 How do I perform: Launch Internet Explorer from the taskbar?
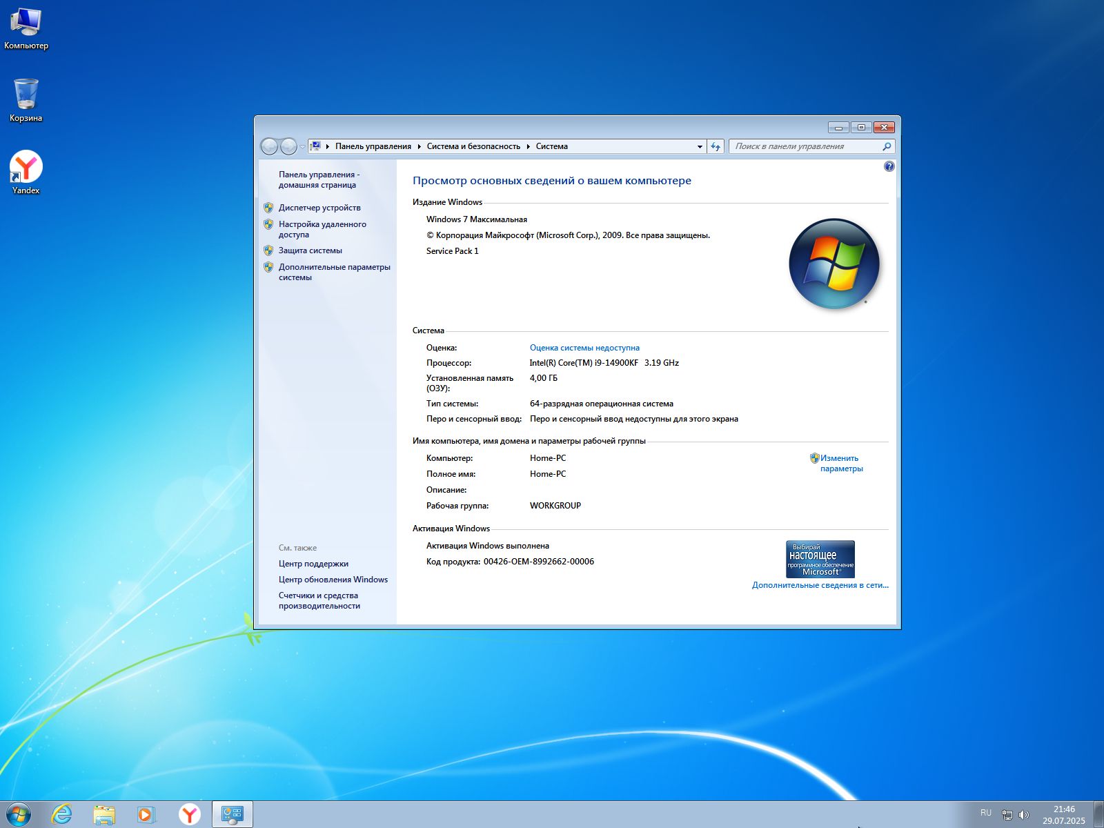tap(62, 814)
